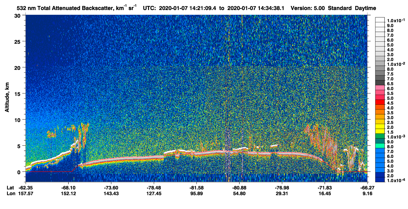Click the 'Lat' row label
The image size is (408, 209).
click(10, 187)
